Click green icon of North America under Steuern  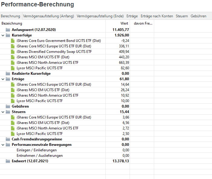(x=13, y=128)
